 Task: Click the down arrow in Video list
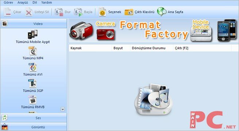coord(63,109)
